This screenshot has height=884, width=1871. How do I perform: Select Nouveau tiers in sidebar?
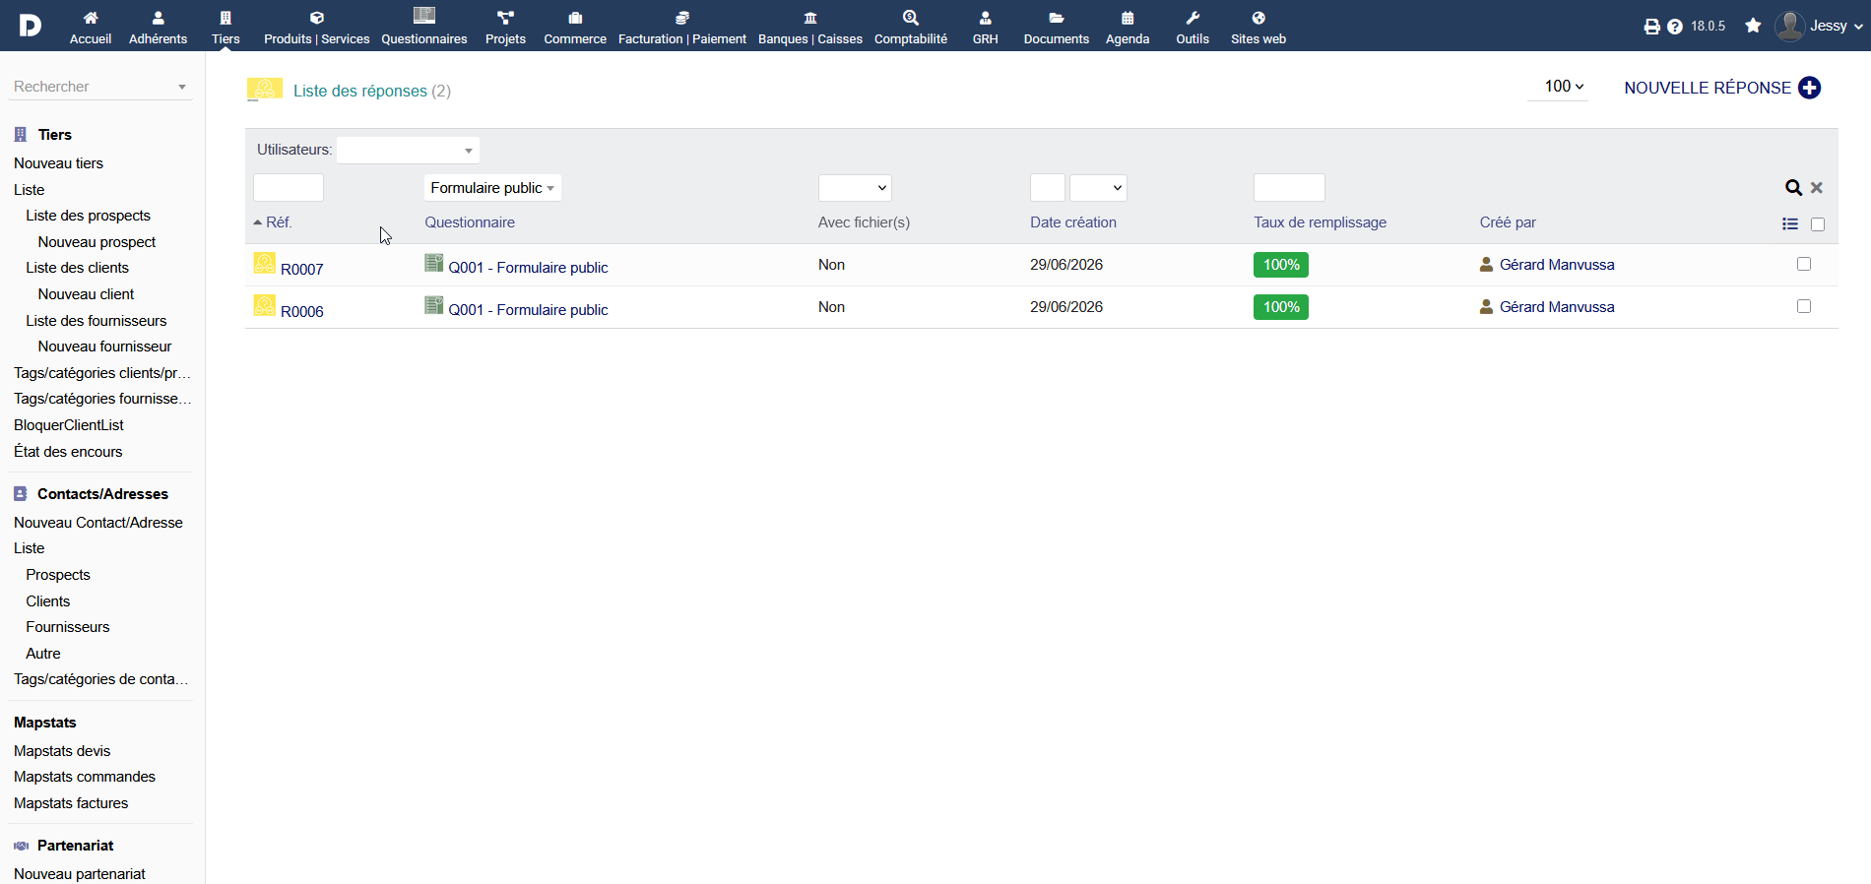pos(58,163)
